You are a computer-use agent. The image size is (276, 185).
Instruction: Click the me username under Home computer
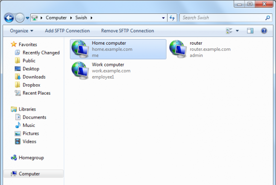coord(95,55)
